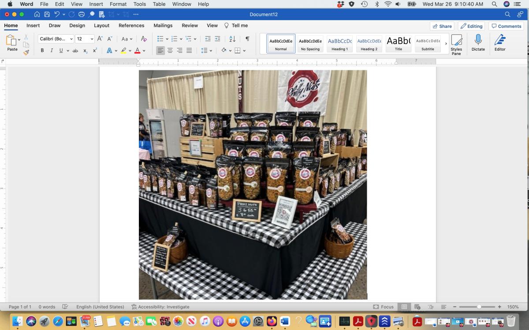
Task: Apply superscript formatting
Action: tap(95, 51)
